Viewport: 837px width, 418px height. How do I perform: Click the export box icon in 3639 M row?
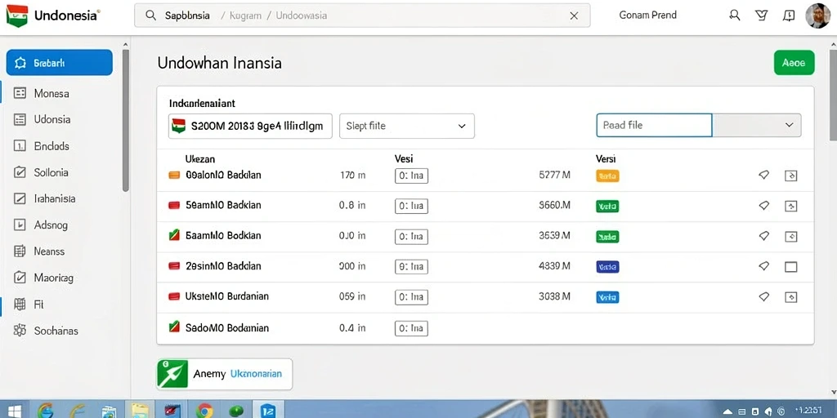[790, 236]
